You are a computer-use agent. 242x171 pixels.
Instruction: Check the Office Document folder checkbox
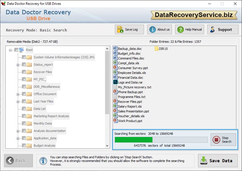click(x=24, y=94)
